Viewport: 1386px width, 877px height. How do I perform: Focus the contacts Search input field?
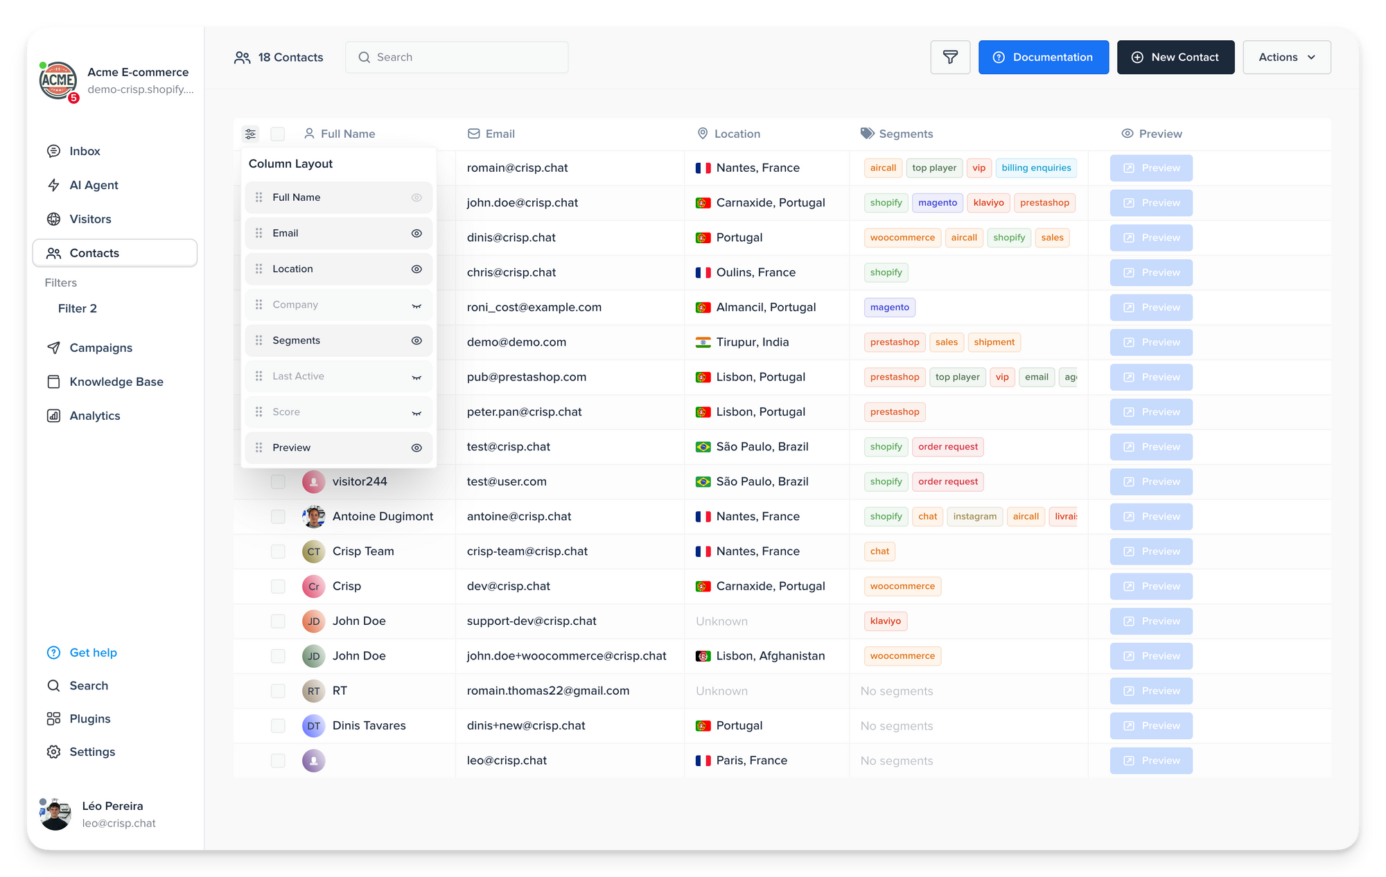click(457, 57)
